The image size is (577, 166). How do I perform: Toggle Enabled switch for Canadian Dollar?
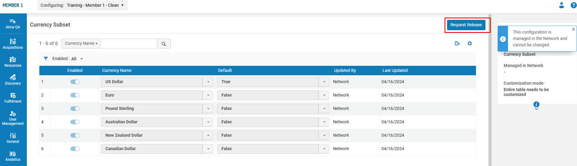(x=75, y=149)
